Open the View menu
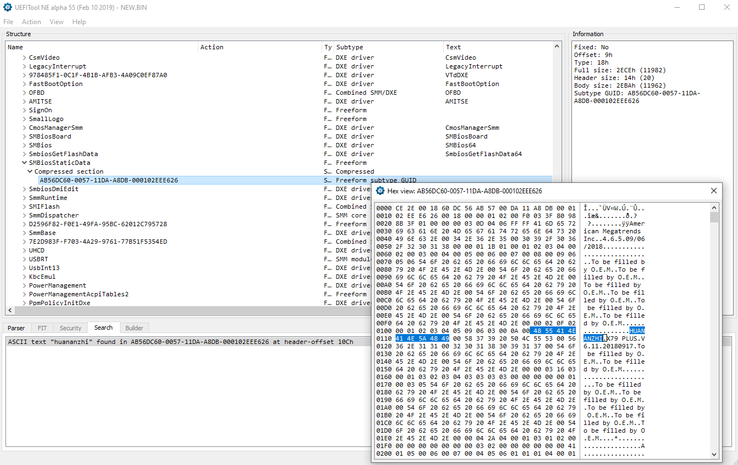 (57, 22)
